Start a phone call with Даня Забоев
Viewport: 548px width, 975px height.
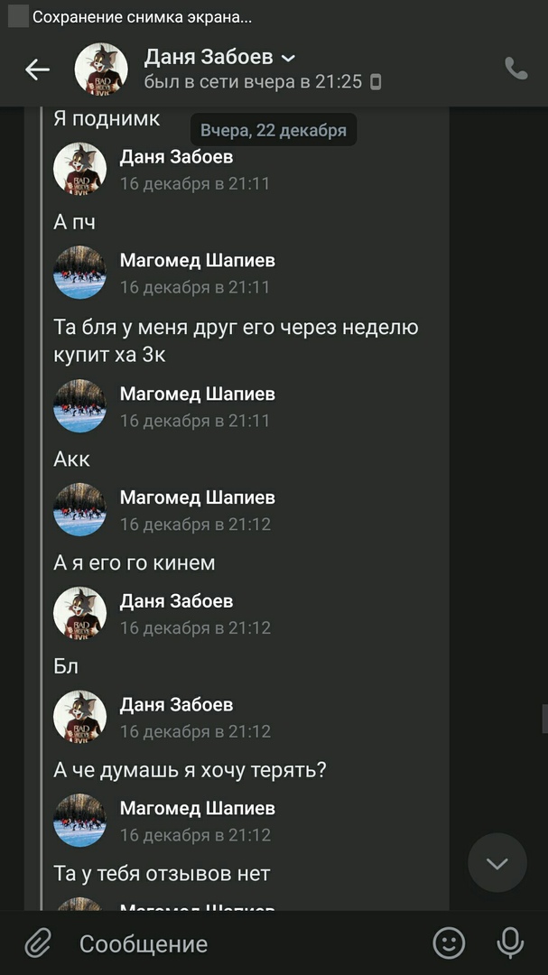(516, 69)
